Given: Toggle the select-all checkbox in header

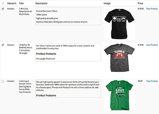Looking at the screenshot, I should coord(3,3).
